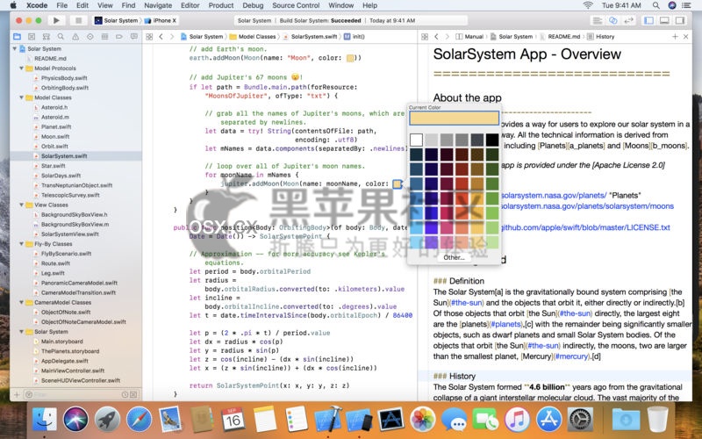Viewport: 702px width, 439px height.
Task: Stop the running scheme
Action: coord(79,20)
